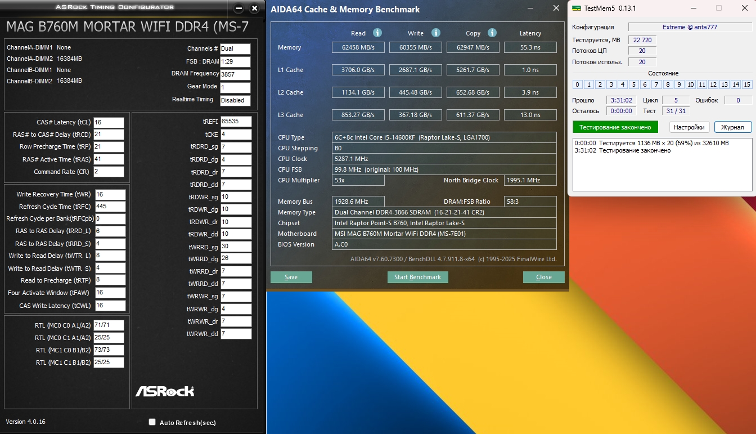Image resolution: width=756 pixels, height=434 pixels.
Task: Click the tCKE value field
Action: (236, 135)
